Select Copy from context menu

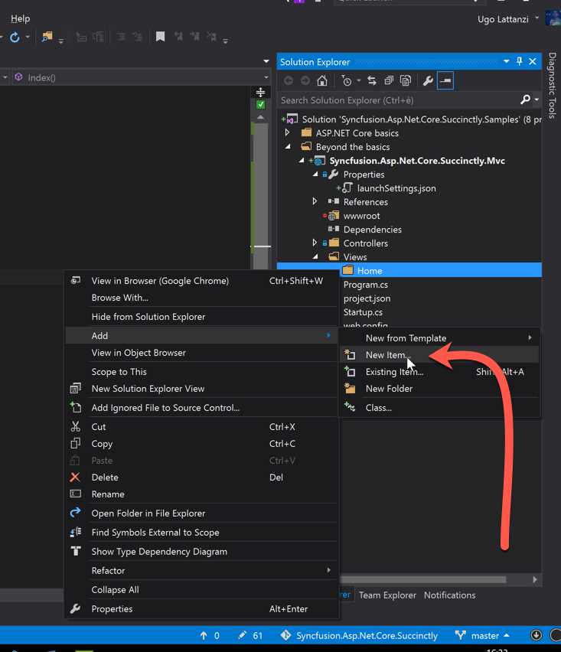[x=202, y=444]
